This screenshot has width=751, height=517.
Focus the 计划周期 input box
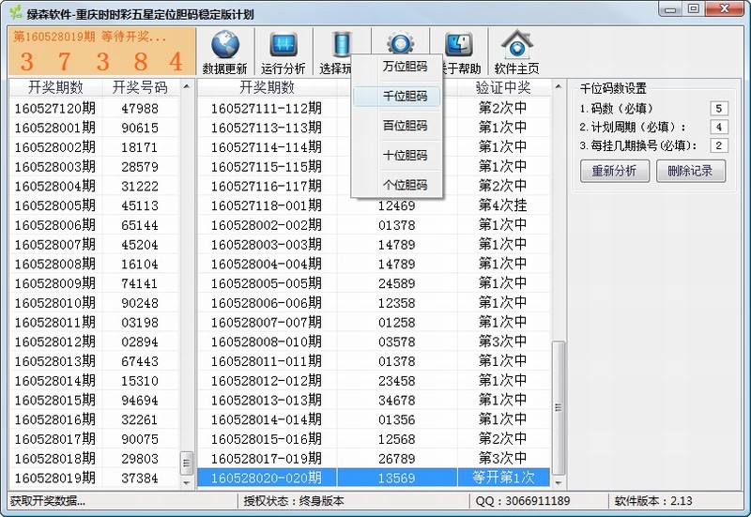[x=719, y=127]
